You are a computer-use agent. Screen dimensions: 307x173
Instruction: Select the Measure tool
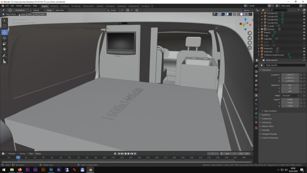(x=5, y=61)
